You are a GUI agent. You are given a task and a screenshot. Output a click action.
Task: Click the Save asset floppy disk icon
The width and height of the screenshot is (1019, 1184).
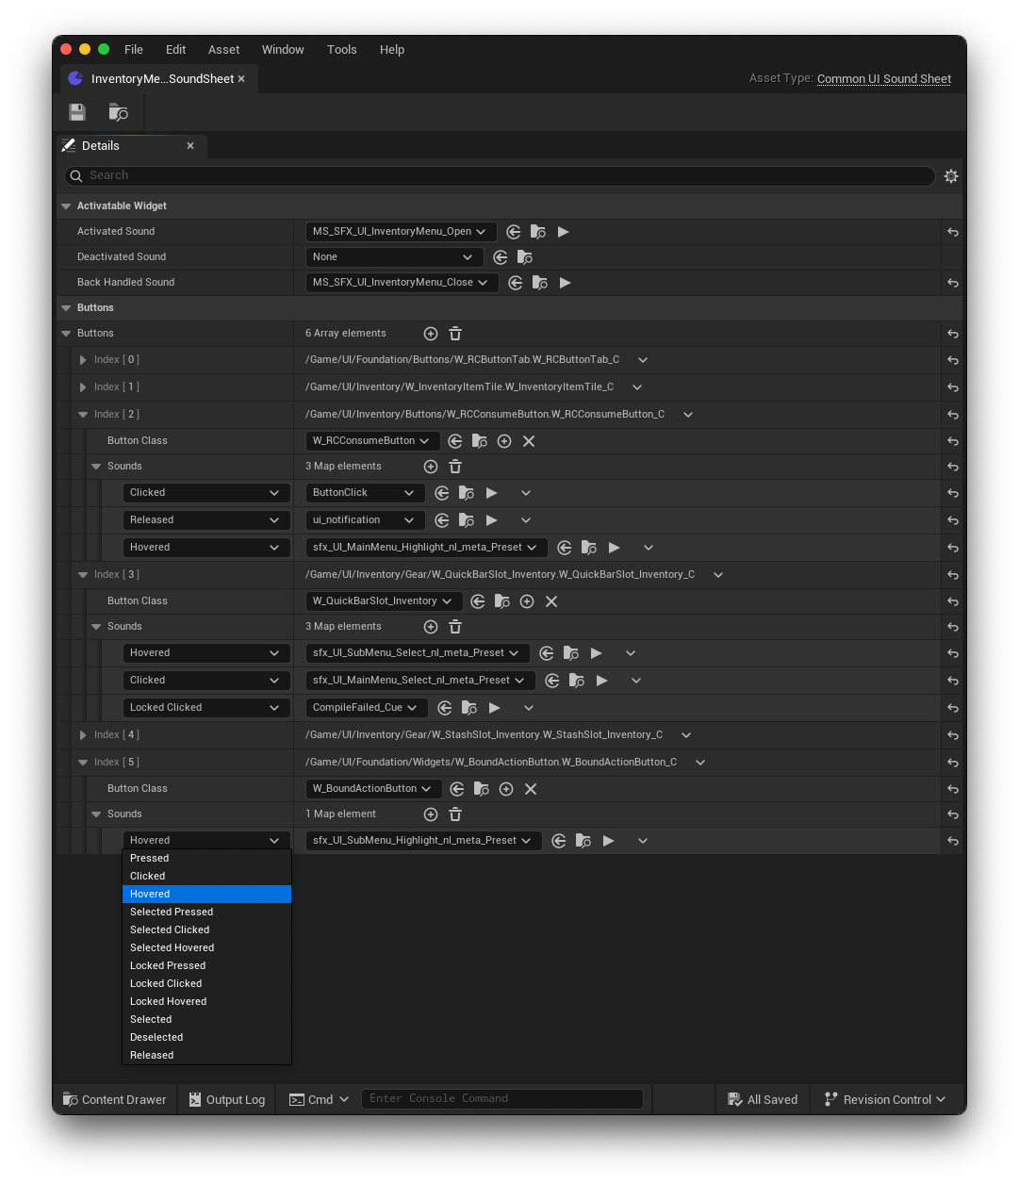point(77,112)
